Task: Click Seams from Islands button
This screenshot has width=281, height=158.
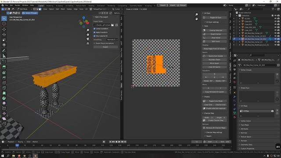Action: click(x=215, y=56)
